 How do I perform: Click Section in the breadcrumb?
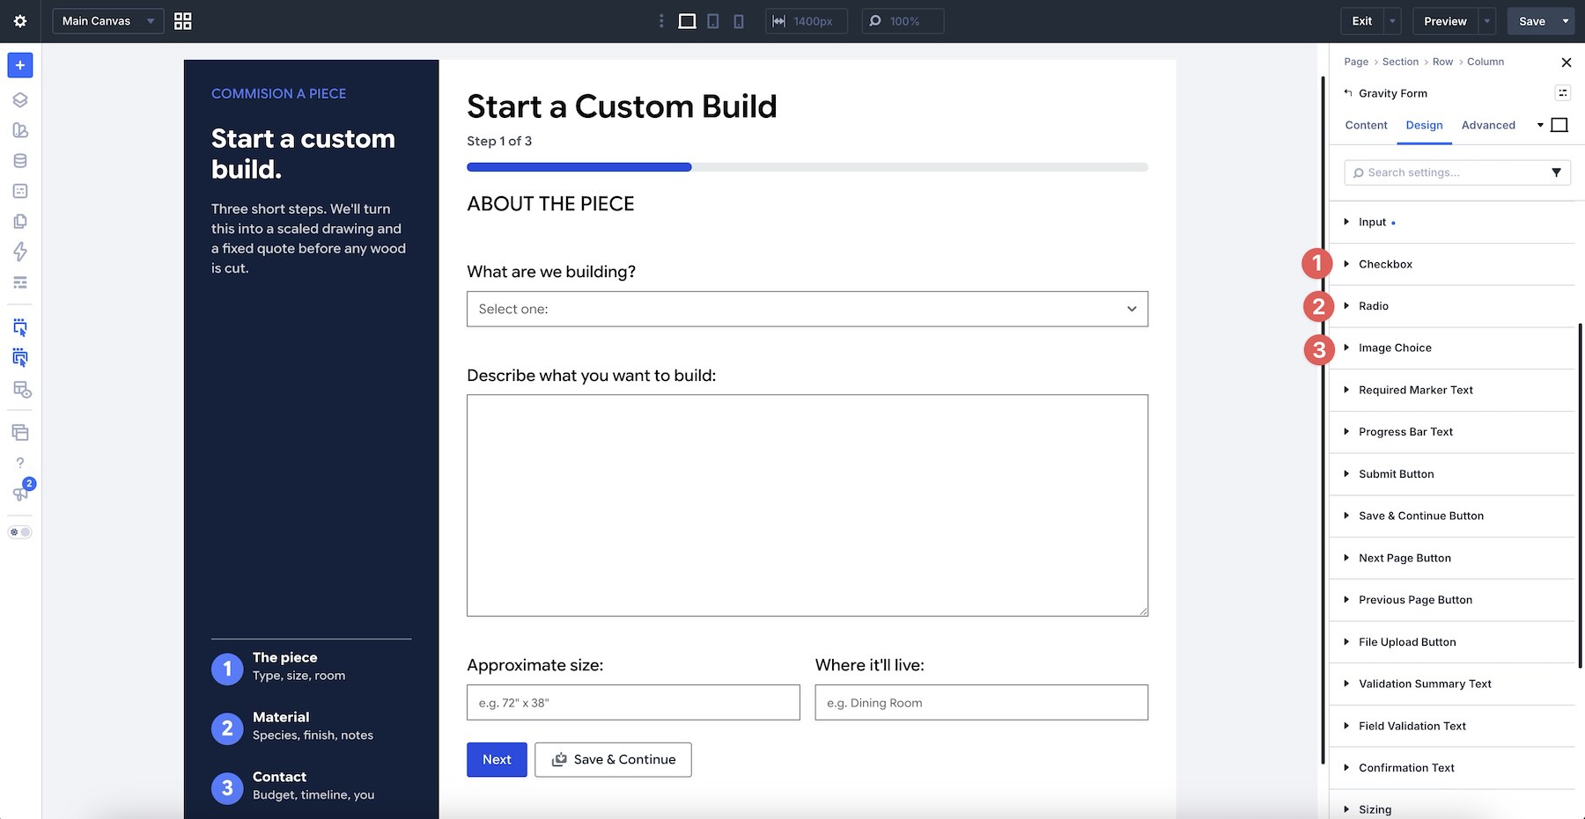[1400, 62]
